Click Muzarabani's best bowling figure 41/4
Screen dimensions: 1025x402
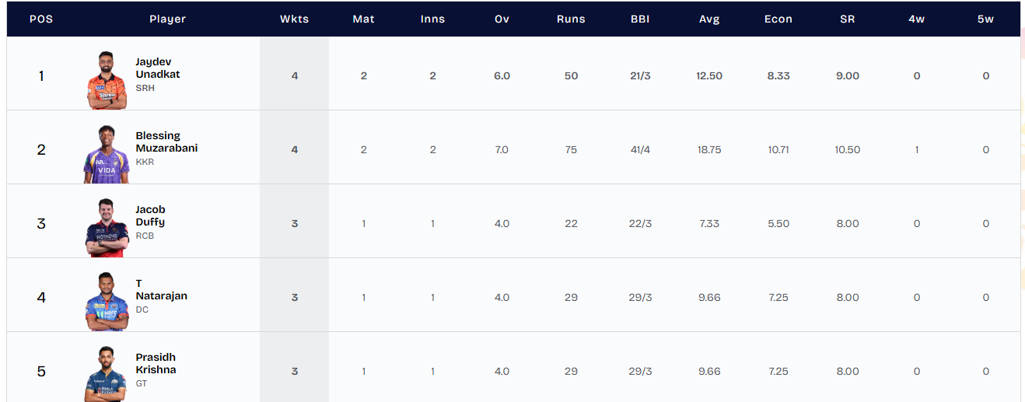click(x=640, y=150)
